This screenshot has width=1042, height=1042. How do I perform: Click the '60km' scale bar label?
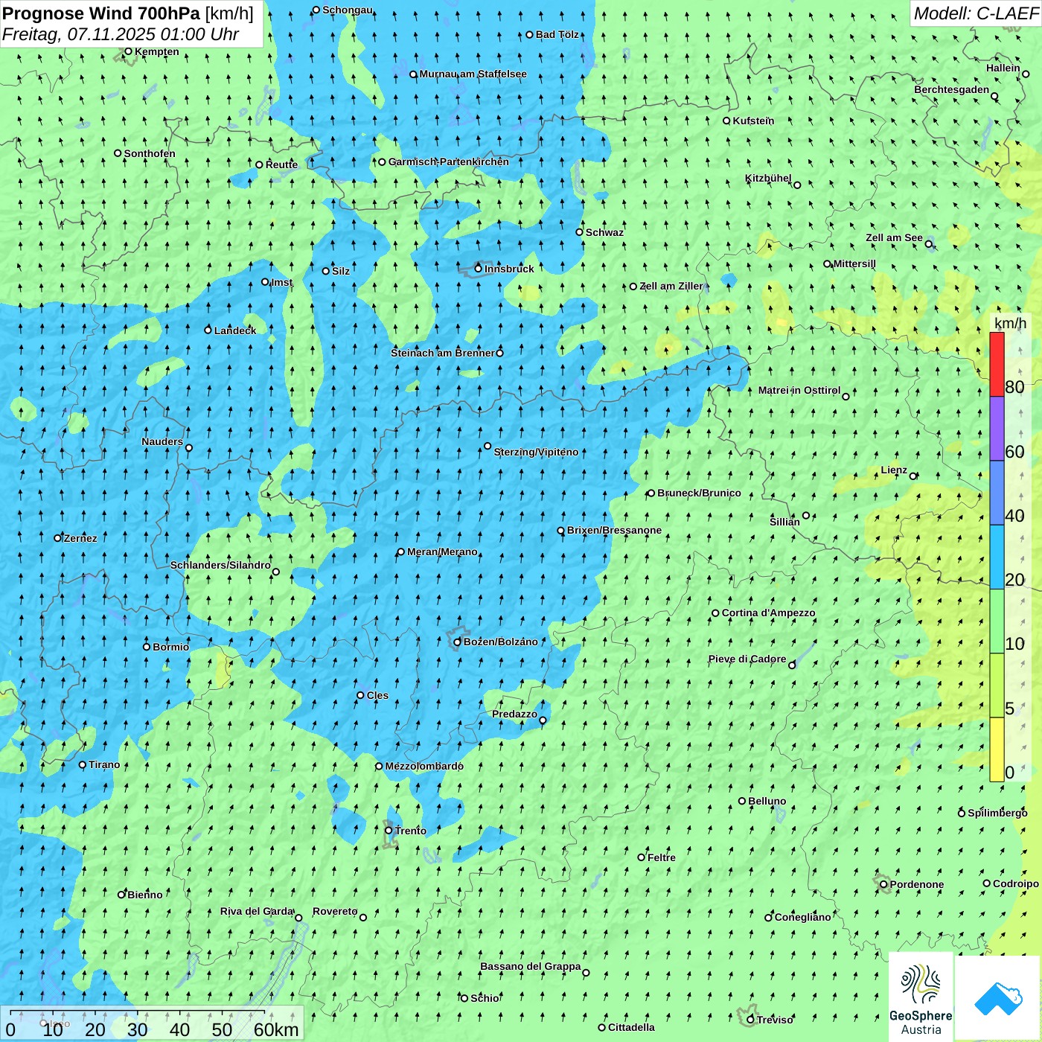click(276, 1029)
